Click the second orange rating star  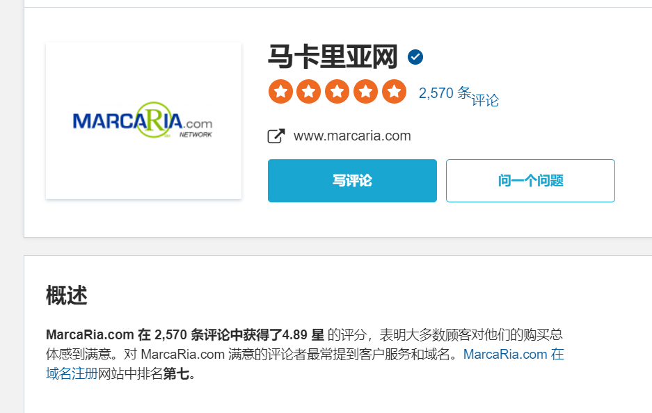(x=308, y=91)
